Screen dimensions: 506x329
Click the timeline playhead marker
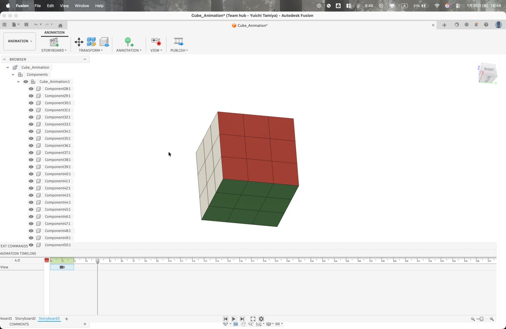point(97,260)
